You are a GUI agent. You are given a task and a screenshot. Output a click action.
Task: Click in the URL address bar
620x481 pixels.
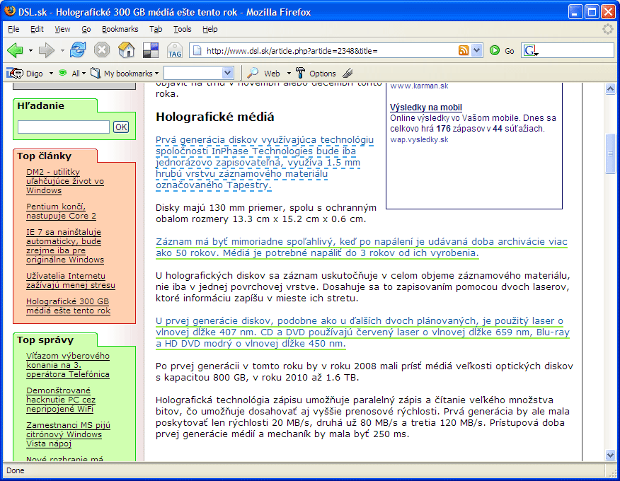[330, 51]
